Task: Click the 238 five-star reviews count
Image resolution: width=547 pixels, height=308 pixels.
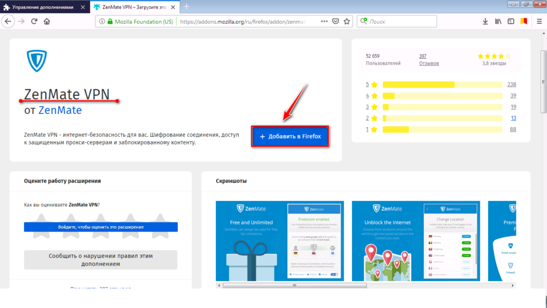Action: [511, 84]
